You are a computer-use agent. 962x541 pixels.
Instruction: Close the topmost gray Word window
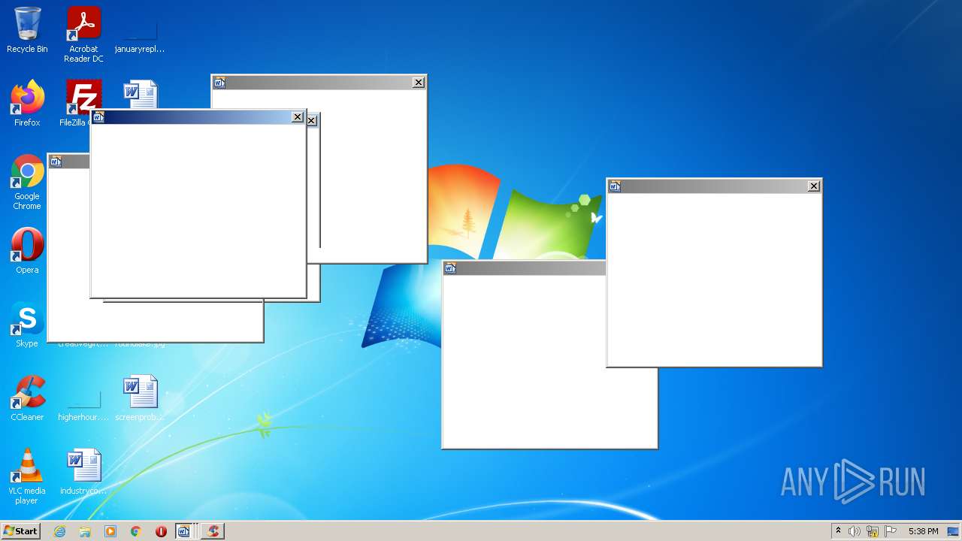(x=419, y=83)
